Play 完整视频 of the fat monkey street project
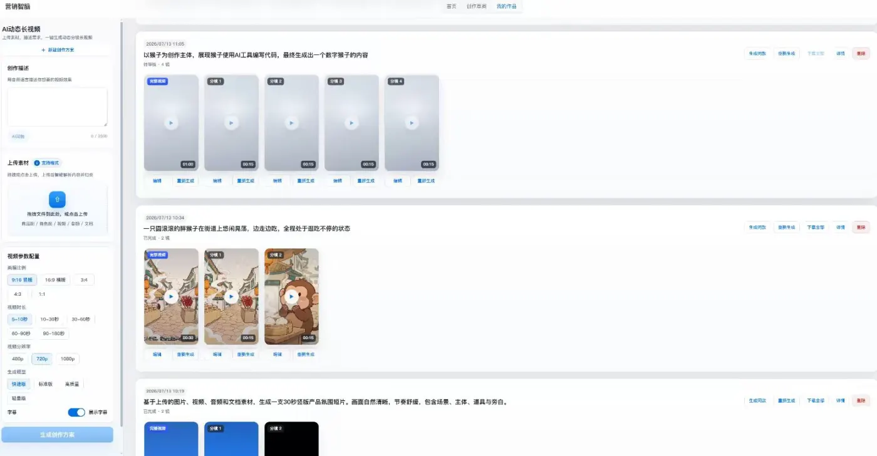 pyautogui.click(x=171, y=297)
